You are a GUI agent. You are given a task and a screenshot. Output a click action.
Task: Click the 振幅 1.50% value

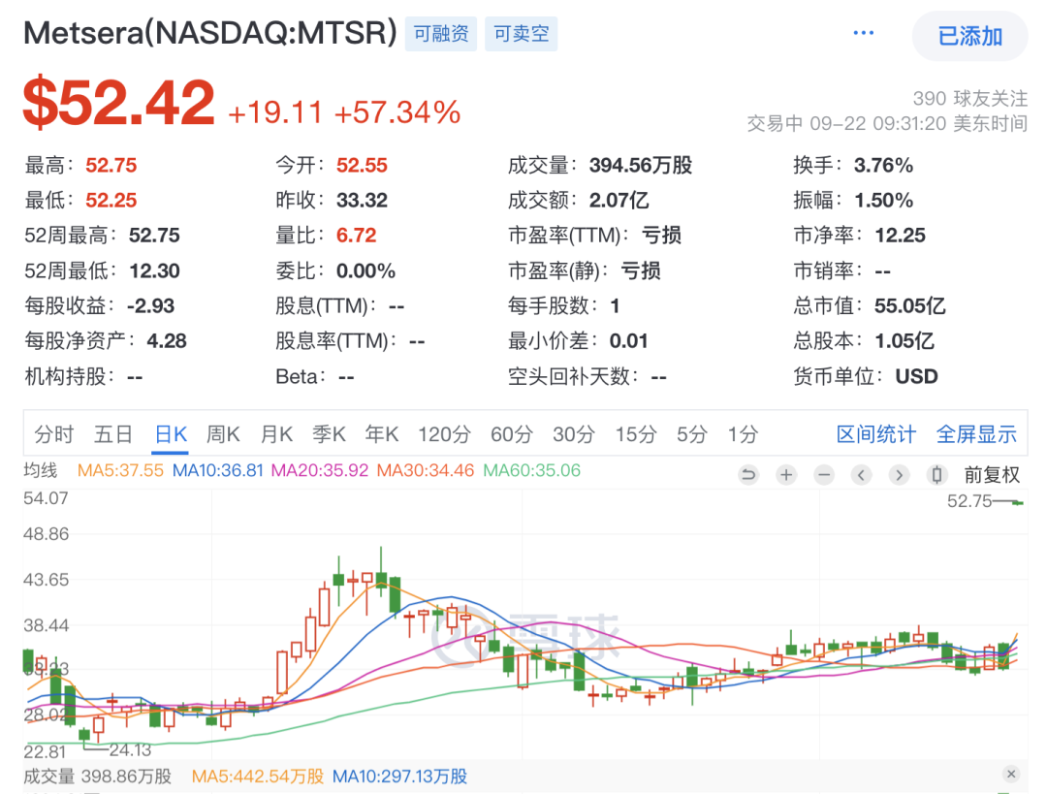pos(883,200)
